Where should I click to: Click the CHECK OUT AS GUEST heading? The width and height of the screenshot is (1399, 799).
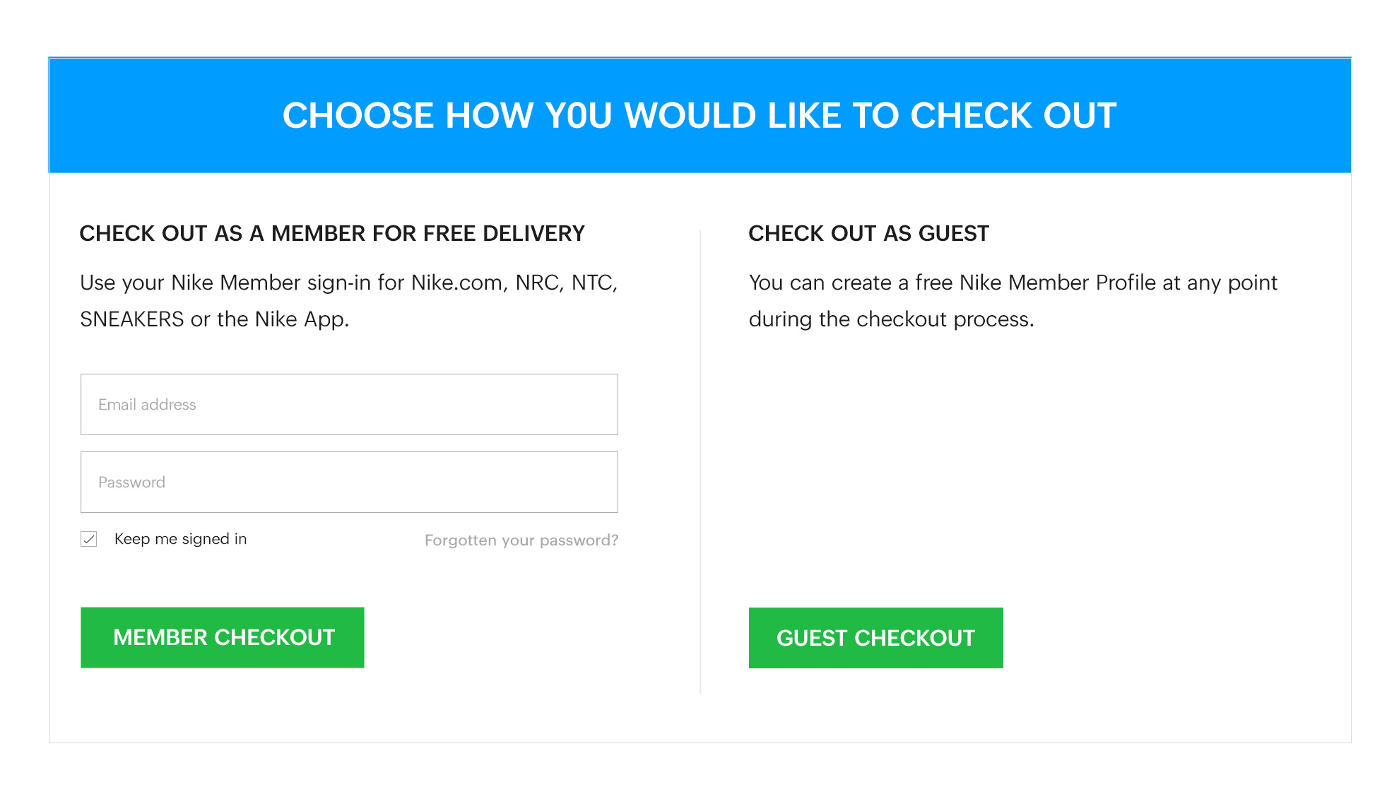point(868,233)
